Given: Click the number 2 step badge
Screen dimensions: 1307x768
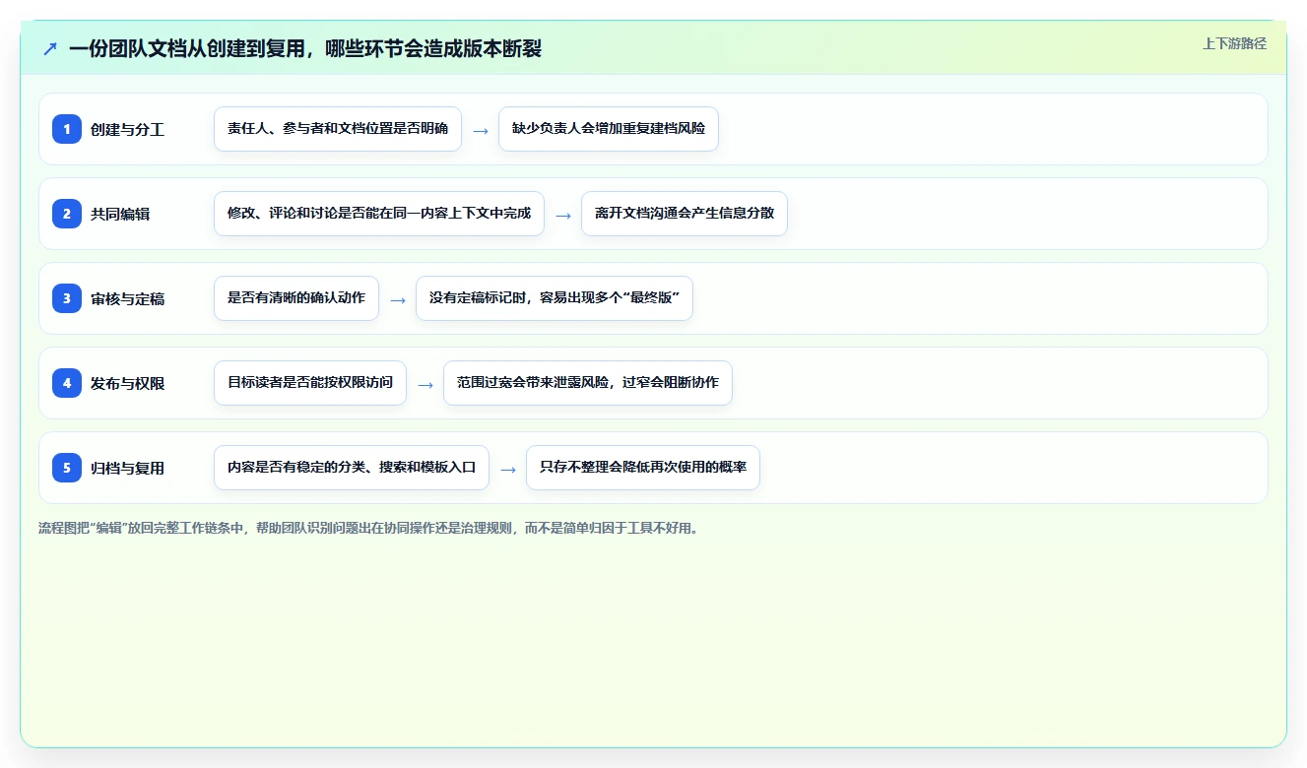Looking at the screenshot, I should [x=67, y=213].
